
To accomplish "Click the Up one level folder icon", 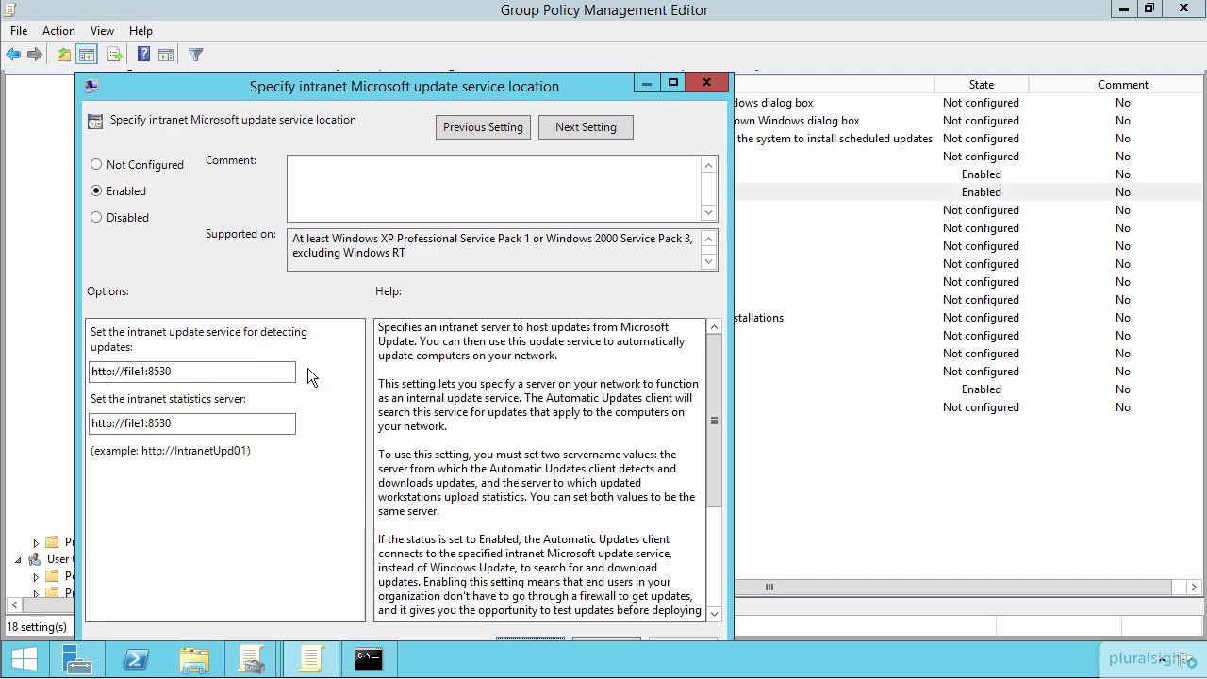I will [x=63, y=55].
